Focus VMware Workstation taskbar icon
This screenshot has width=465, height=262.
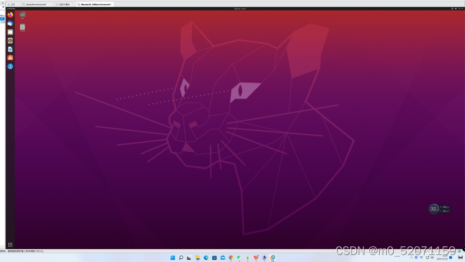pos(273,257)
